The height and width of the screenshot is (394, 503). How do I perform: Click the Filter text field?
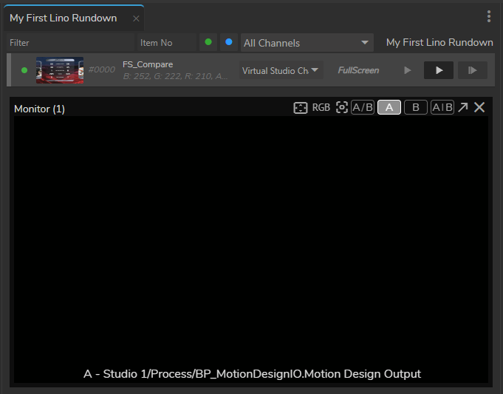click(x=70, y=43)
